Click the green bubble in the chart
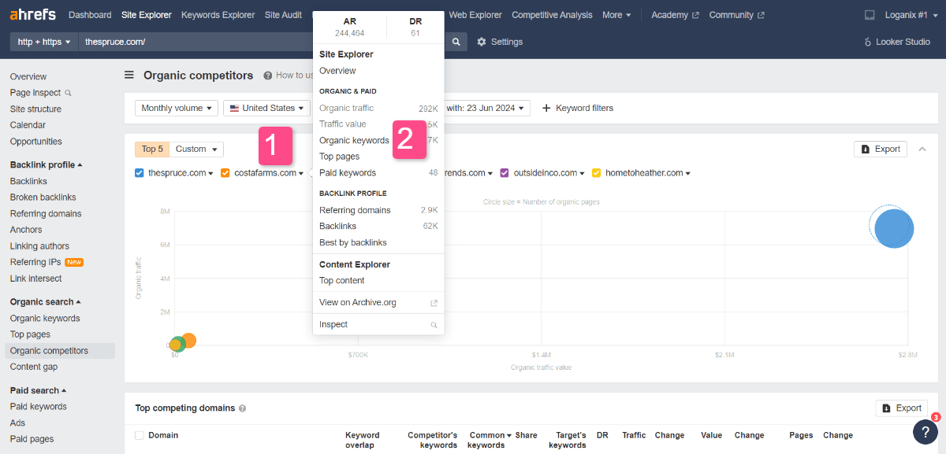Image resolution: width=946 pixels, height=454 pixels. 179,344
